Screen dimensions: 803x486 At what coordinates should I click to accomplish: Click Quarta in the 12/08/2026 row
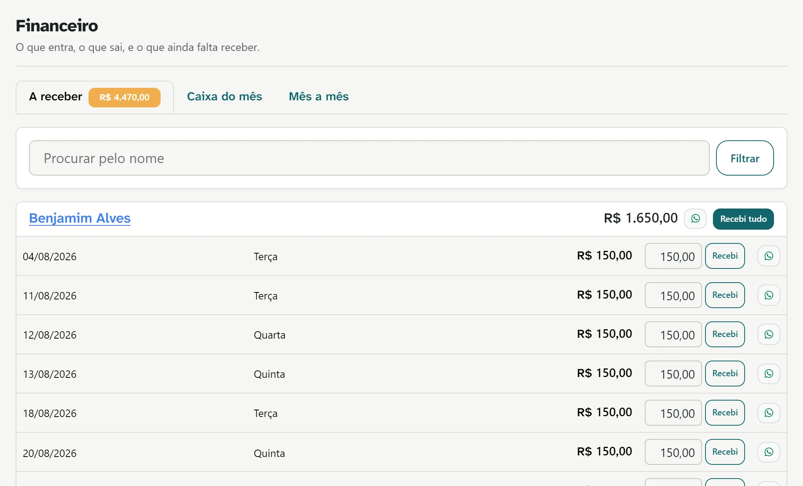[x=269, y=335]
